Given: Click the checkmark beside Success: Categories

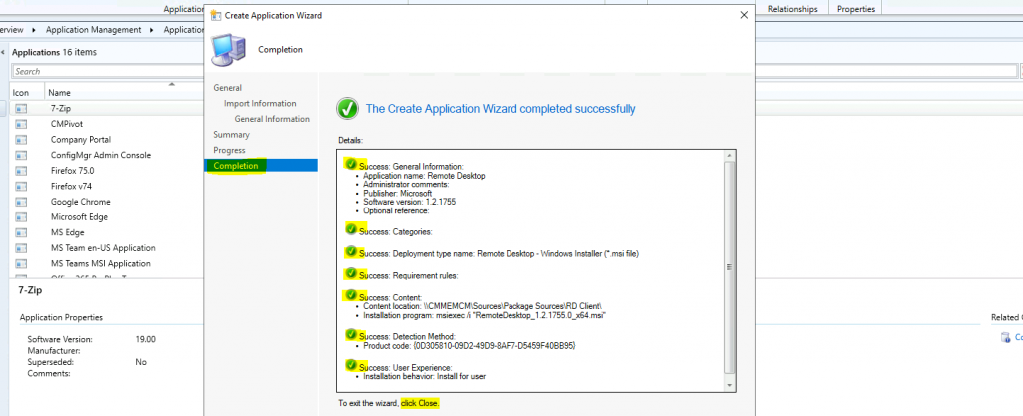Looking at the screenshot, I should point(352,229).
